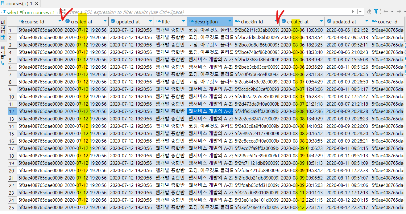Select row number 1 header

point(12,30)
